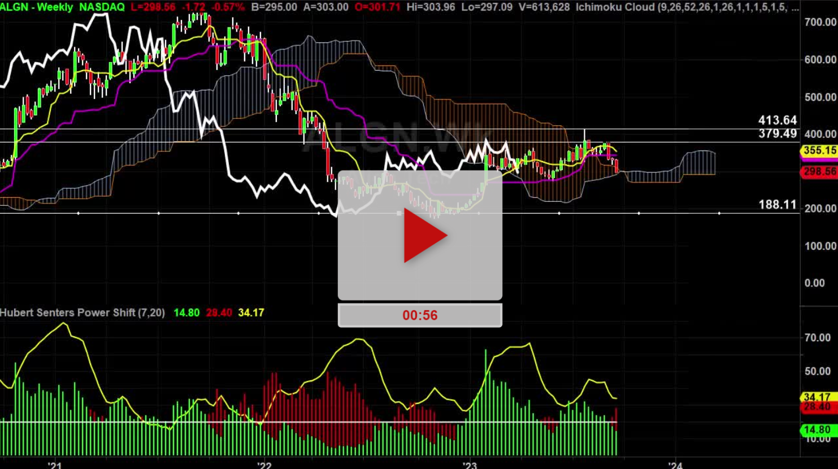Click the 00:56 video duration label
838x469 pixels.
(x=420, y=315)
